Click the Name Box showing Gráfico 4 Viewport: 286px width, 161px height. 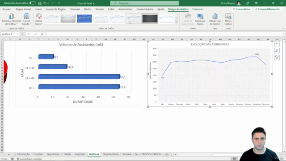click(9, 34)
